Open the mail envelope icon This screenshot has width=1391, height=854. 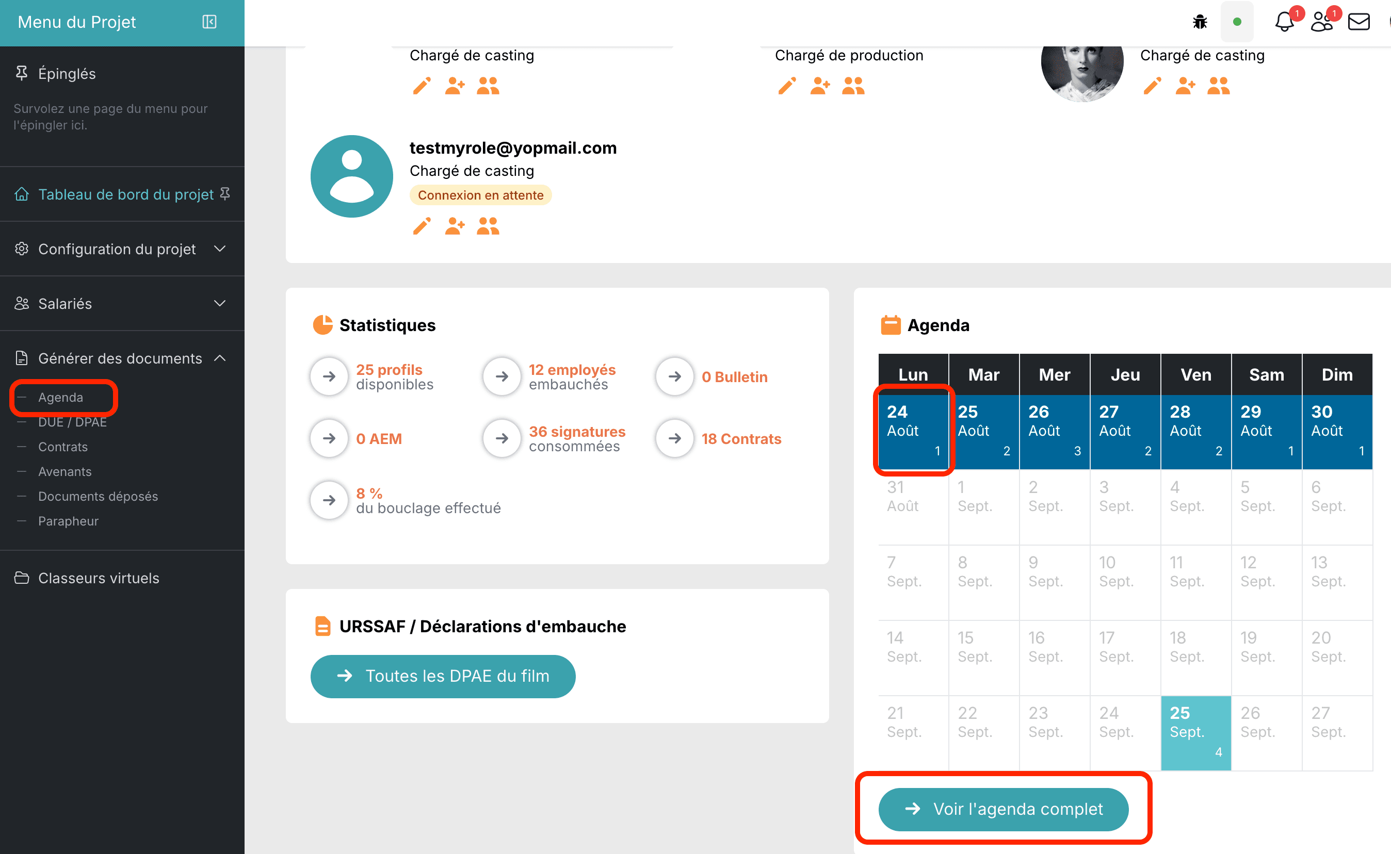pos(1359,22)
